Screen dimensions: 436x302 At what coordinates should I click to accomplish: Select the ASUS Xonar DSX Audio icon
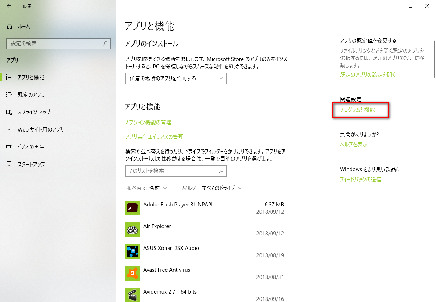pyautogui.click(x=132, y=251)
